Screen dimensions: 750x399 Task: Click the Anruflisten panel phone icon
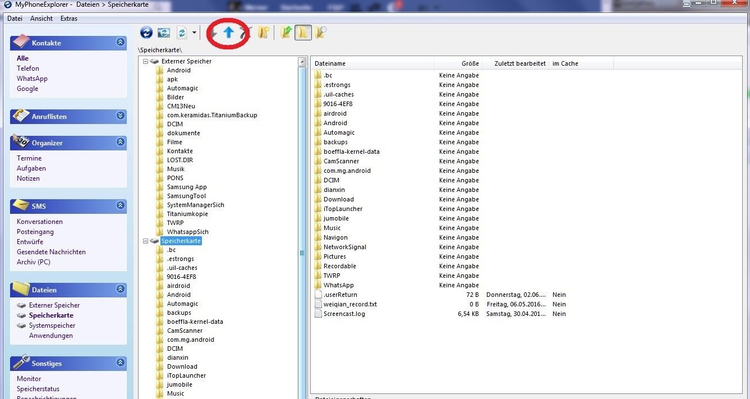[21, 116]
